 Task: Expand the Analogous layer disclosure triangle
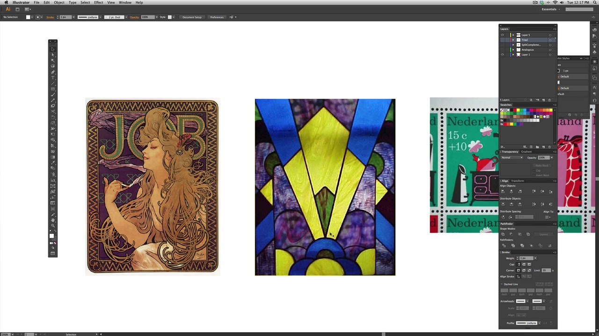click(x=513, y=50)
